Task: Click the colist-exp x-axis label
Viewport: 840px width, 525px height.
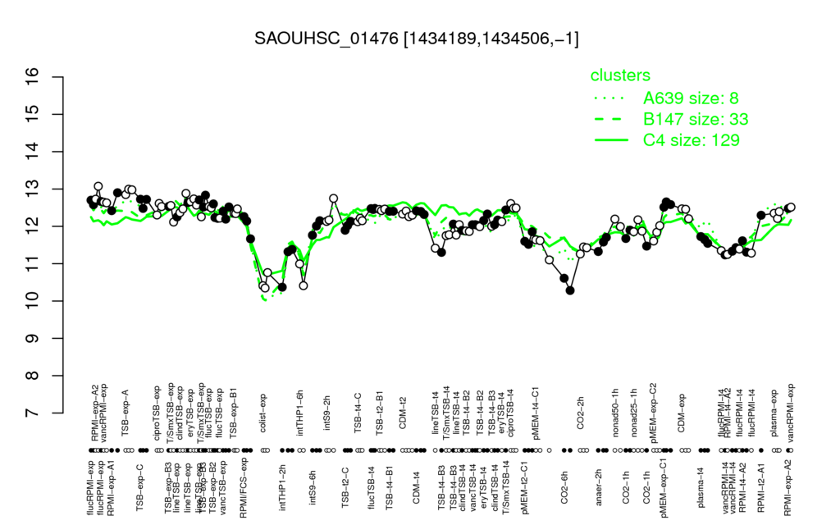Action: [263, 413]
